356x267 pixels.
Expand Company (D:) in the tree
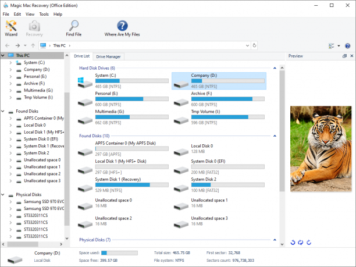tap(10, 69)
